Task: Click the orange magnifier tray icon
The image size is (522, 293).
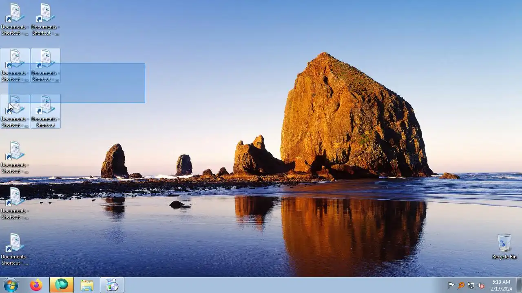Action: pos(461,285)
